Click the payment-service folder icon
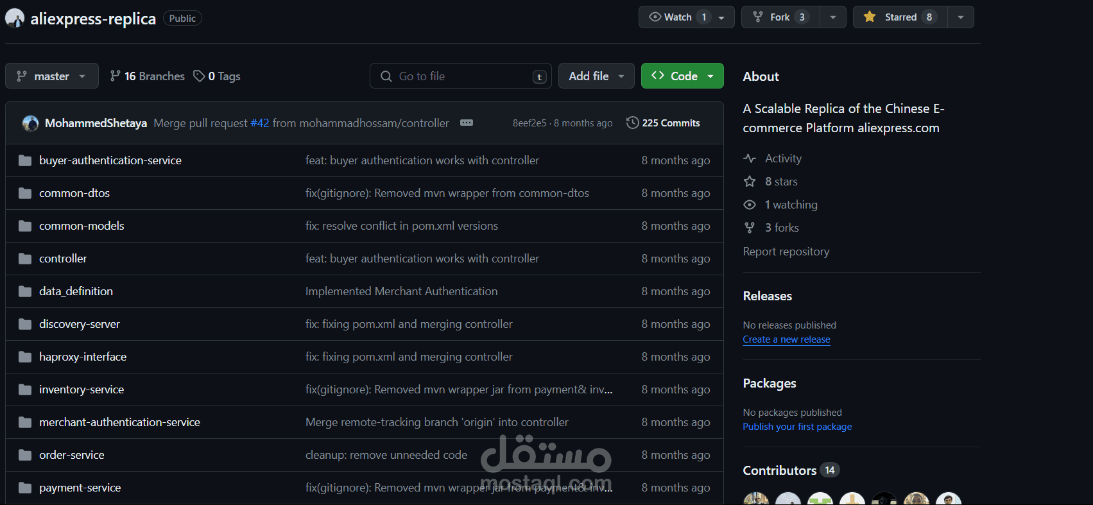The height and width of the screenshot is (505, 1093). (x=25, y=488)
